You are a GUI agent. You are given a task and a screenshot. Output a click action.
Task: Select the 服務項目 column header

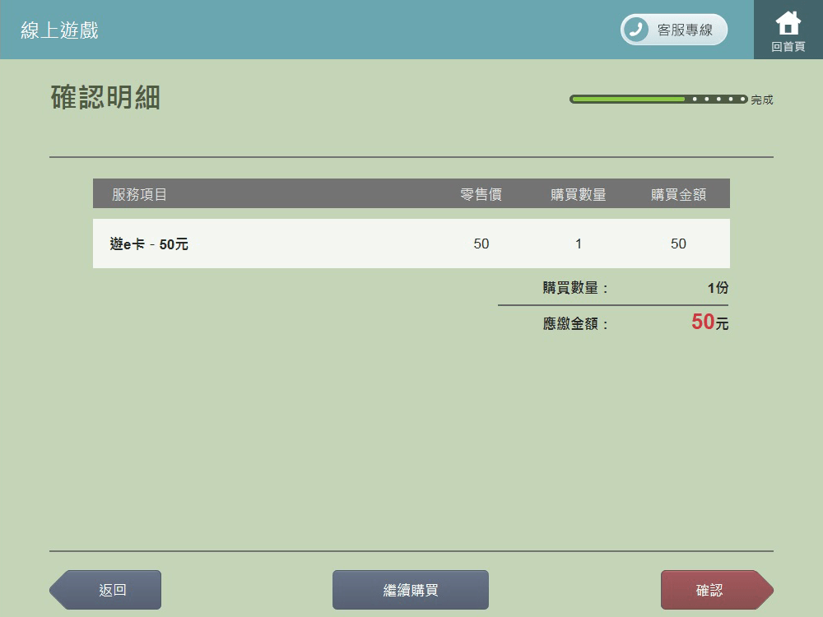(140, 194)
